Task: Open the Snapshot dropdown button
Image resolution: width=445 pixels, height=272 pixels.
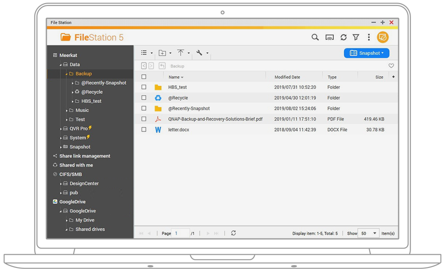Action: [x=366, y=53]
